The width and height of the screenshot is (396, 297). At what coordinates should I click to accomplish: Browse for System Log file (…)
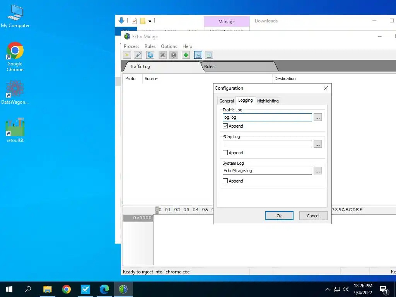click(317, 171)
